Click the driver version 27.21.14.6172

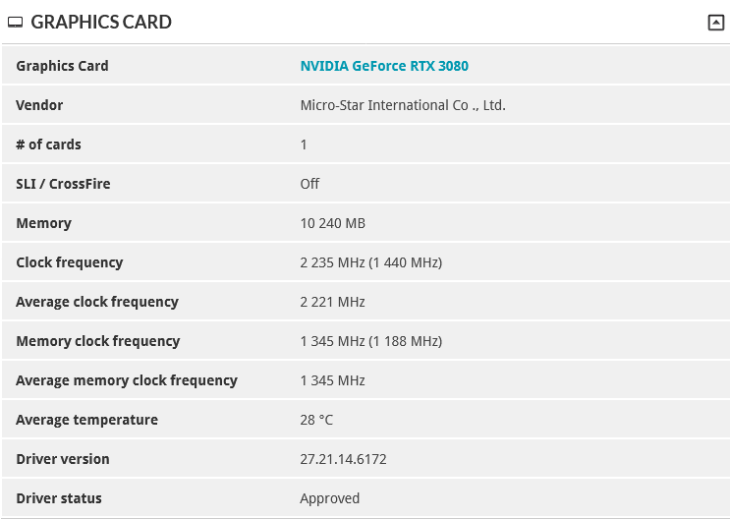pyautogui.click(x=343, y=459)
